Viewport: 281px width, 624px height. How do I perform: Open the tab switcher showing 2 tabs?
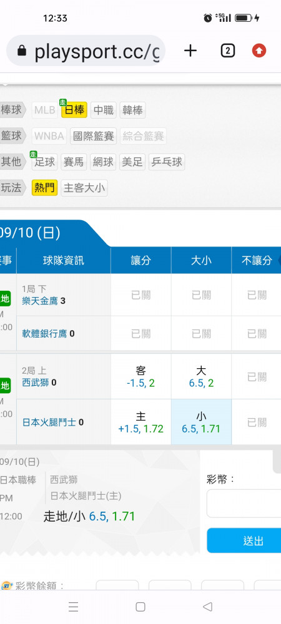227,51
